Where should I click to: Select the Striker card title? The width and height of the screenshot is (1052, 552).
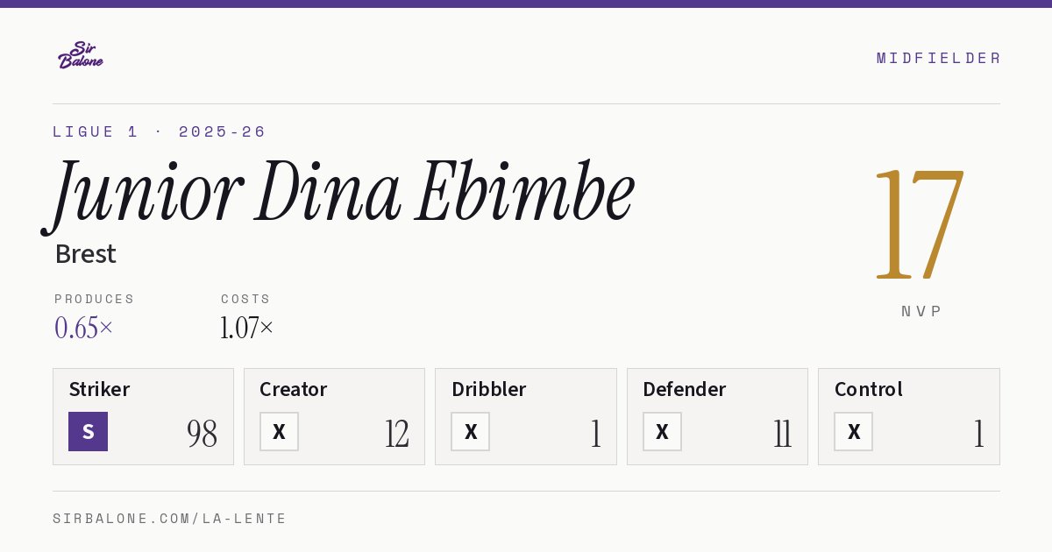(x=99, y=389)
